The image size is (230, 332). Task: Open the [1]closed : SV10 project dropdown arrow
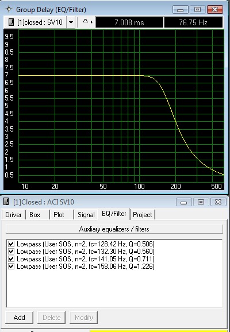[71, 22]
